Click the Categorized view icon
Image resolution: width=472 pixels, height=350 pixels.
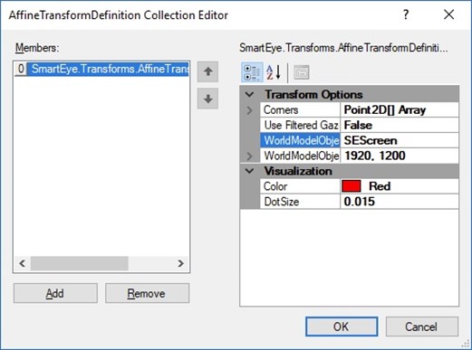coord(252,72)
